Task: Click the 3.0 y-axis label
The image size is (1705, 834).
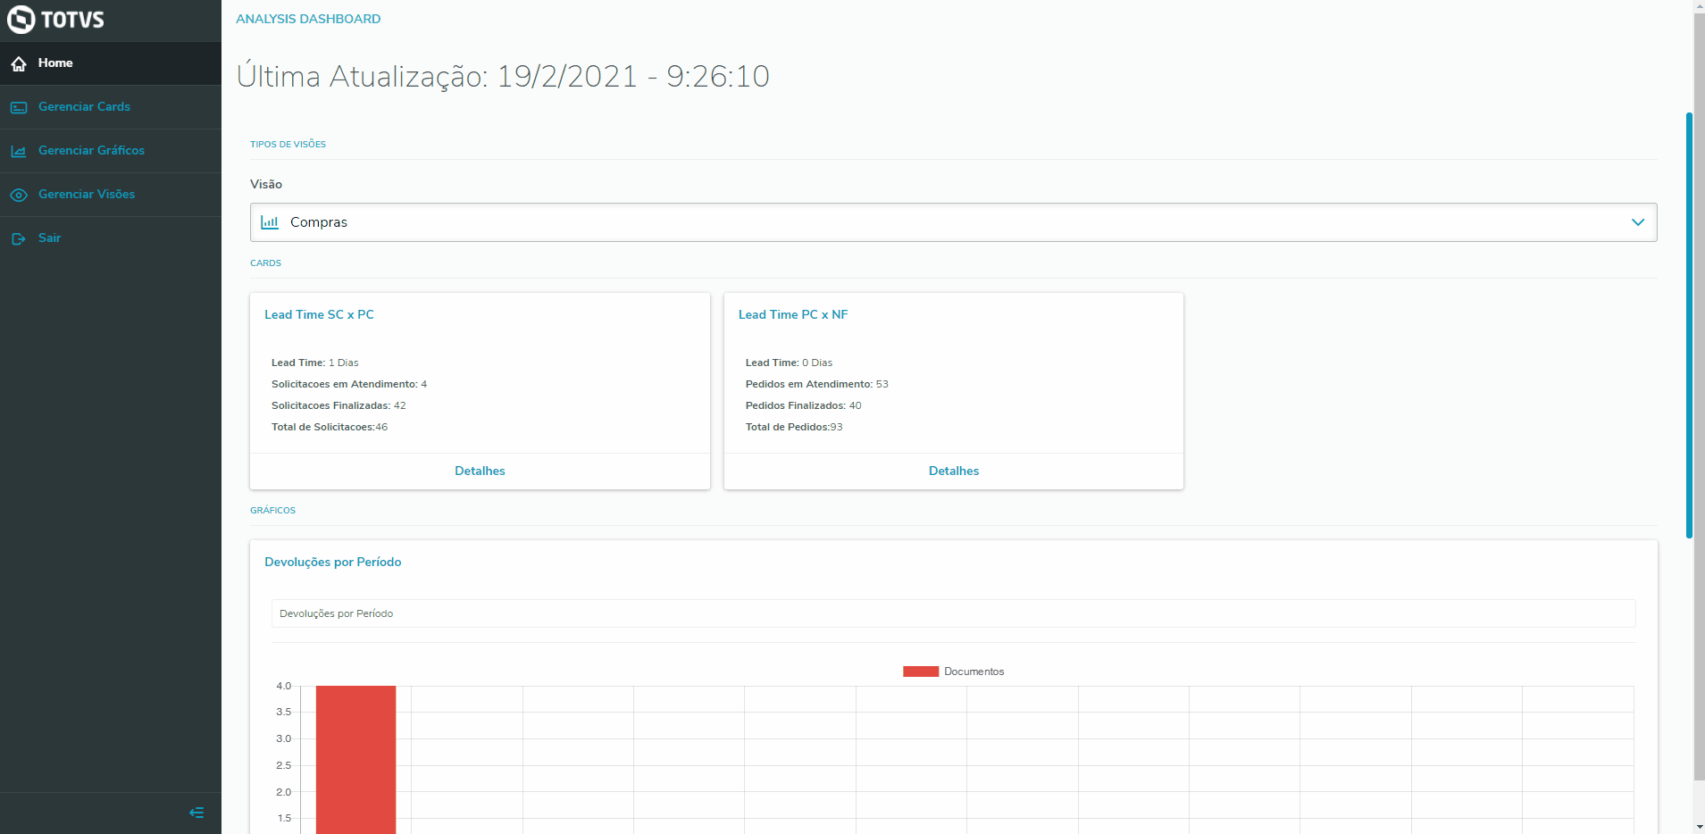Action: point(283,738)
